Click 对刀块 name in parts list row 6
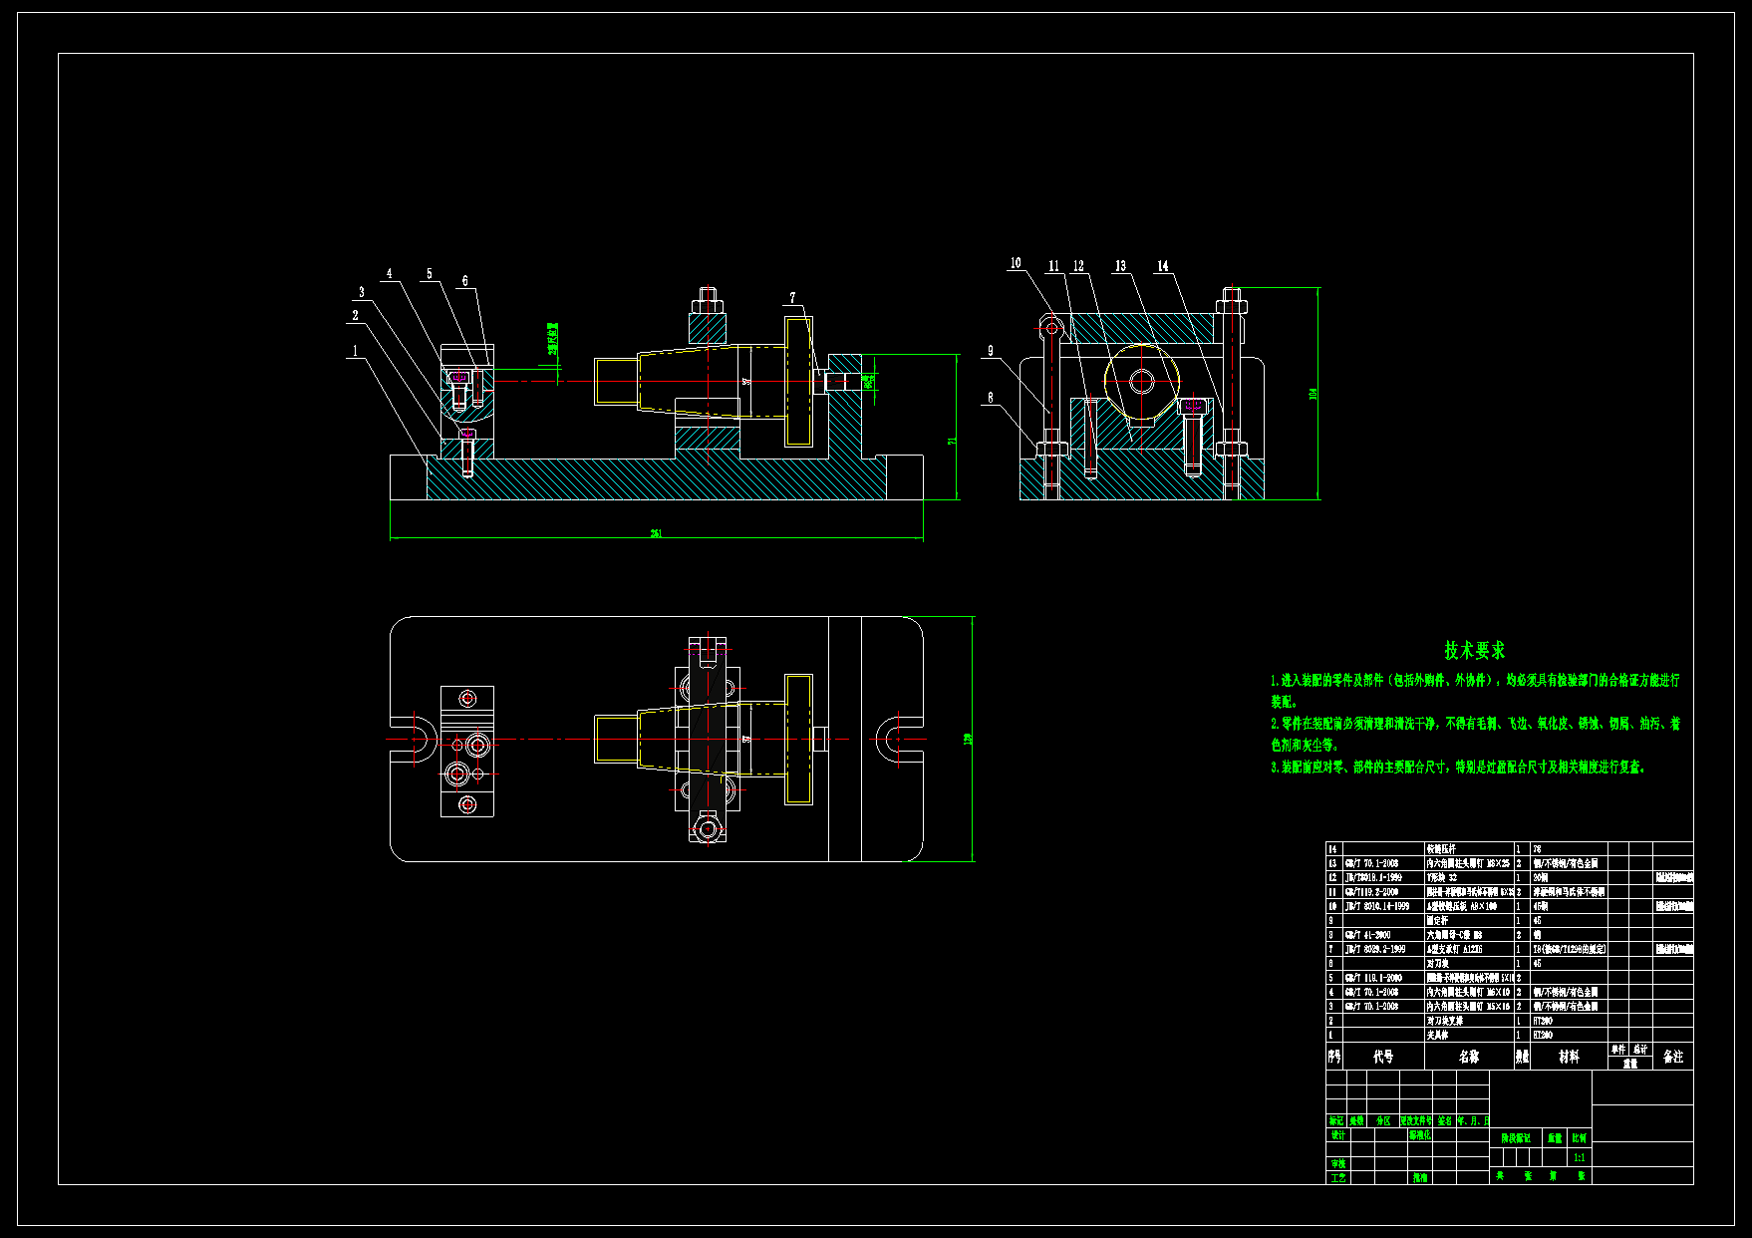Viewport: 1752px width, 1238px height. point(1438,964)
